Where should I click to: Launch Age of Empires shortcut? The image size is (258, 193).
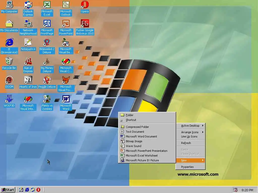point(28,65)
